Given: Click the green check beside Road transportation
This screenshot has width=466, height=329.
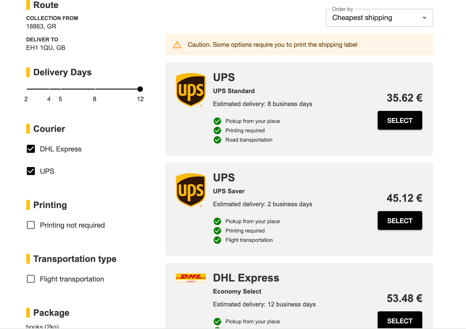Looking at the screenshot, I should [217, 140].
